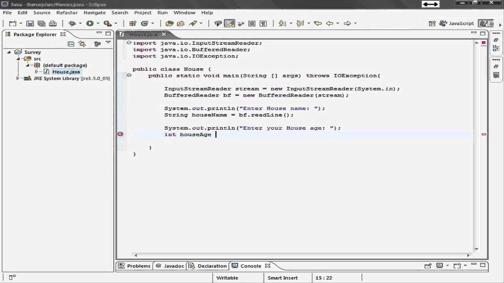
Task: Expand the JRE System Library node
Action: (18, 78)
